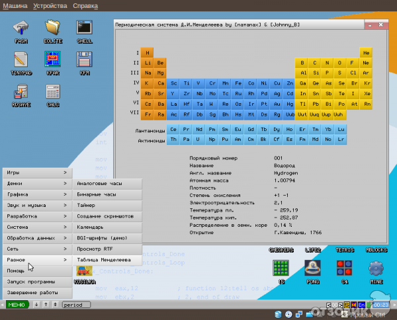Open the MINE game icon
The height and width of the screenshot is (320, 397).
376,269
